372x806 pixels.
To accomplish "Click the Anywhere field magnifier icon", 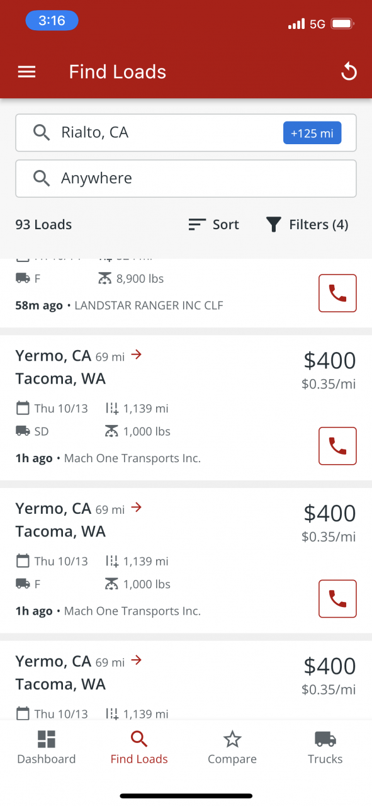I will 42,178.
